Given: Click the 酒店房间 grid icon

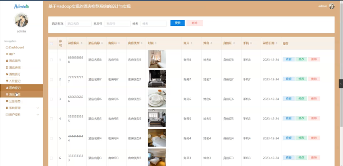Looking at the screenshot, I should click(x=7, y=68).
